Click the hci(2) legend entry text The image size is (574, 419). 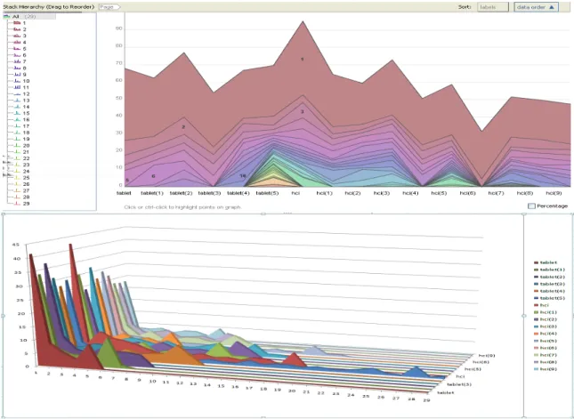pos(548,319)
